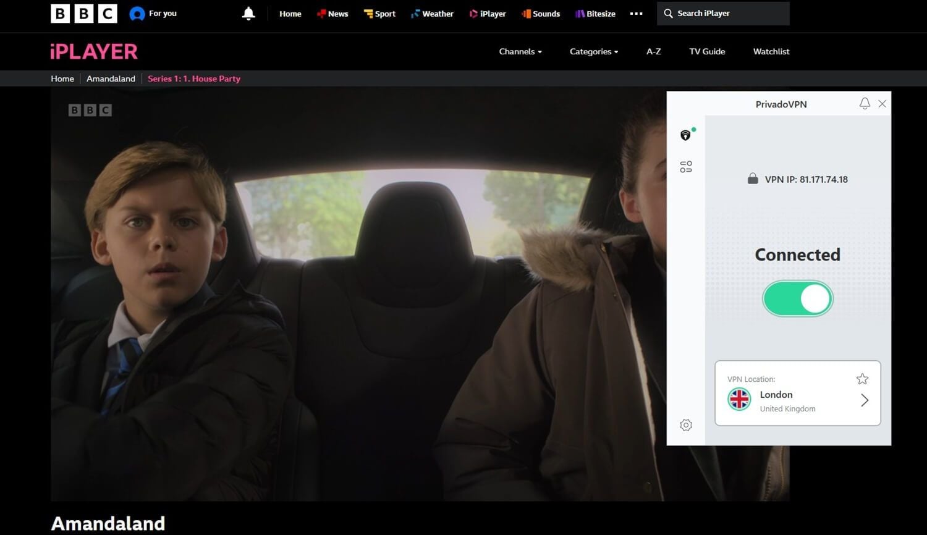This screenshot has height=535, width=927.
Task: Click the Amandaland title heading
Action: click(108, 523)
